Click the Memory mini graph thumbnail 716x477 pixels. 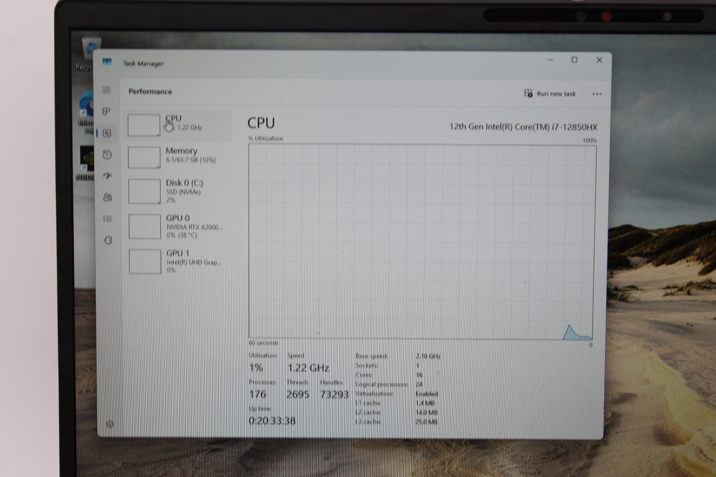click(x=144, y=157)
